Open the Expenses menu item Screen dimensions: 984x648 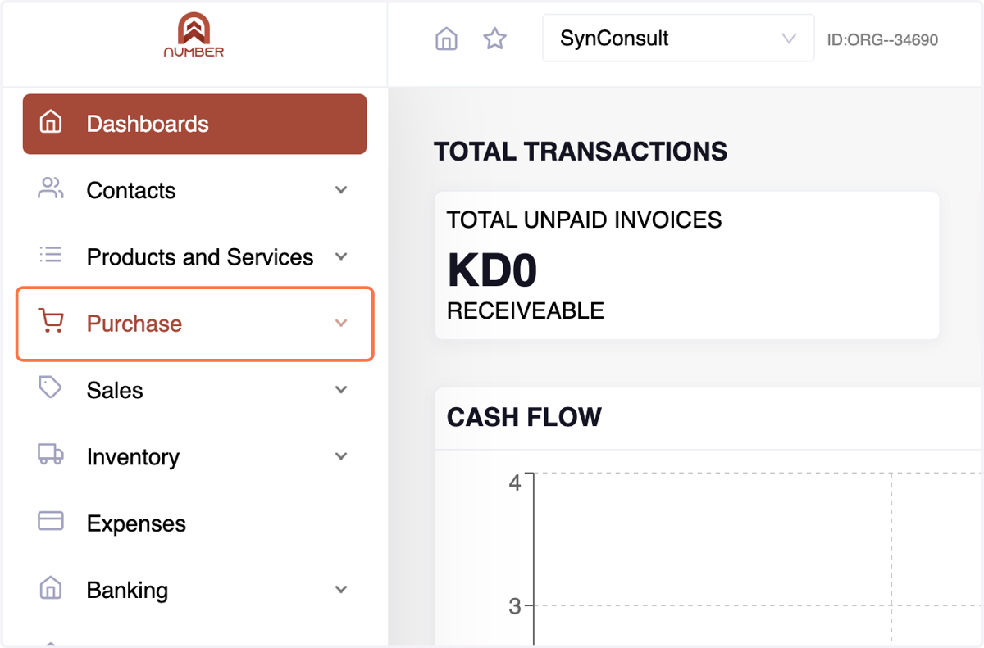point(194,523)
